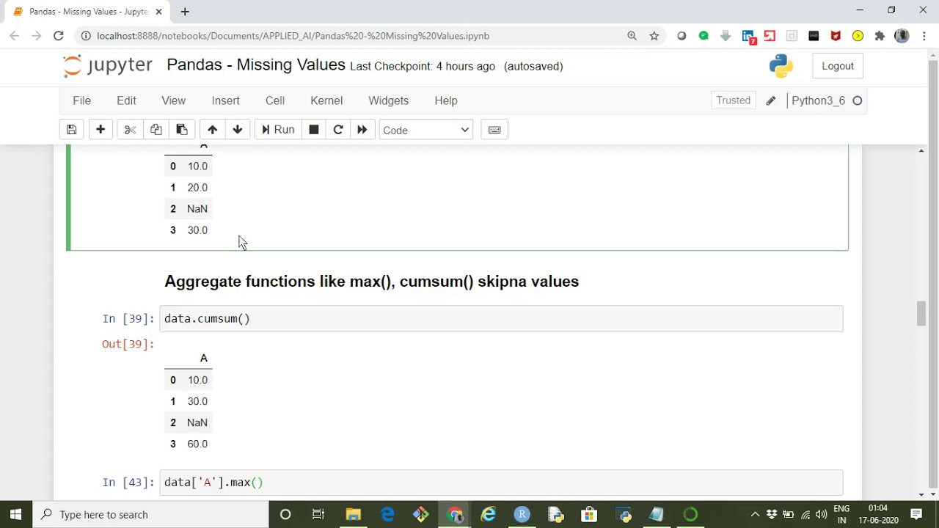Open the LinkedIn extension icon

(x=748, y=36)
